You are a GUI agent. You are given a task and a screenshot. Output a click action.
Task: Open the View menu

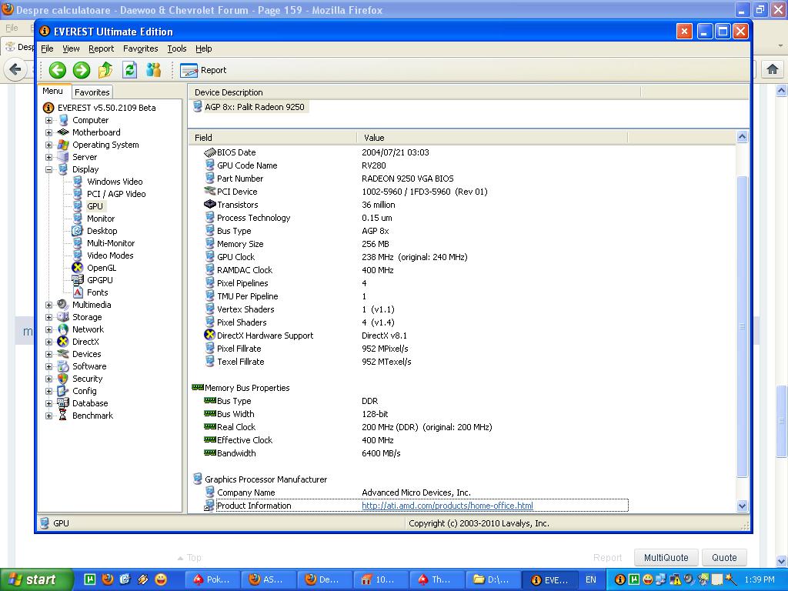coord(71,48)
